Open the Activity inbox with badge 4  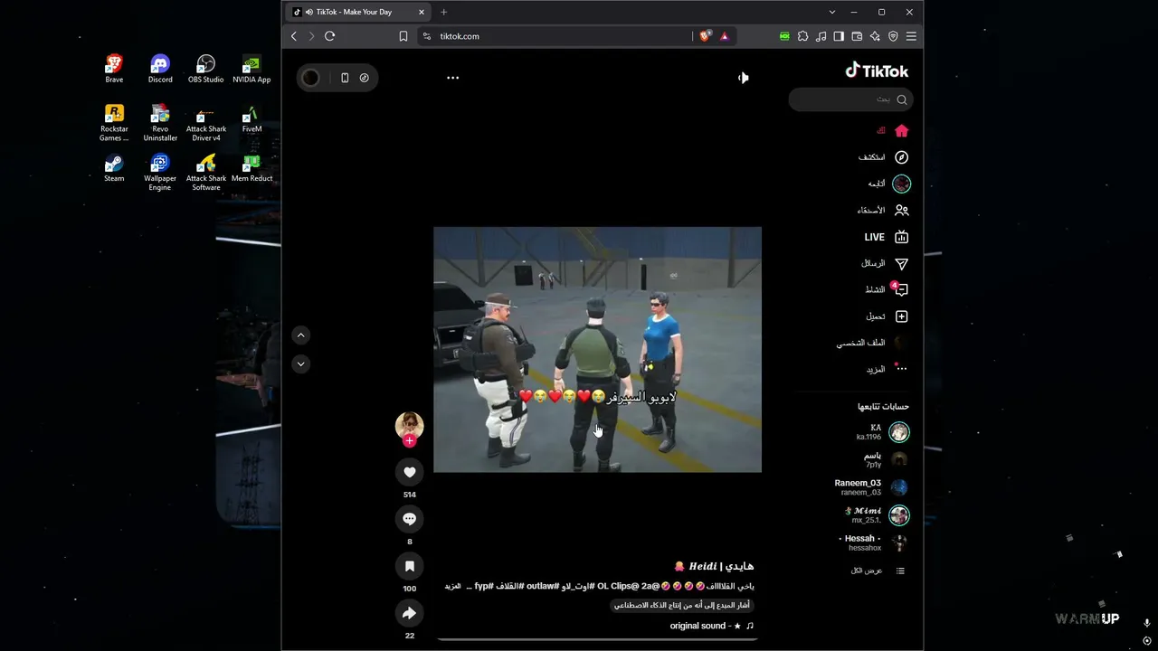900,289
